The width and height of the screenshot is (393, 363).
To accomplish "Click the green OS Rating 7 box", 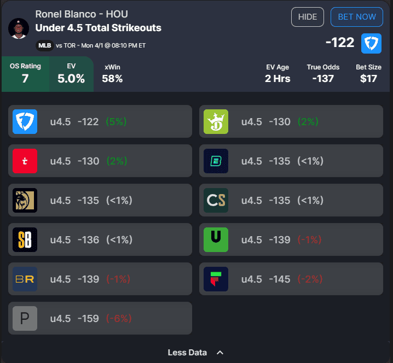I will point(25,73).
